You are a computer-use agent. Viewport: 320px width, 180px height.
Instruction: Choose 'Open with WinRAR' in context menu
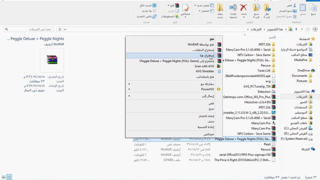pos(174,44)
